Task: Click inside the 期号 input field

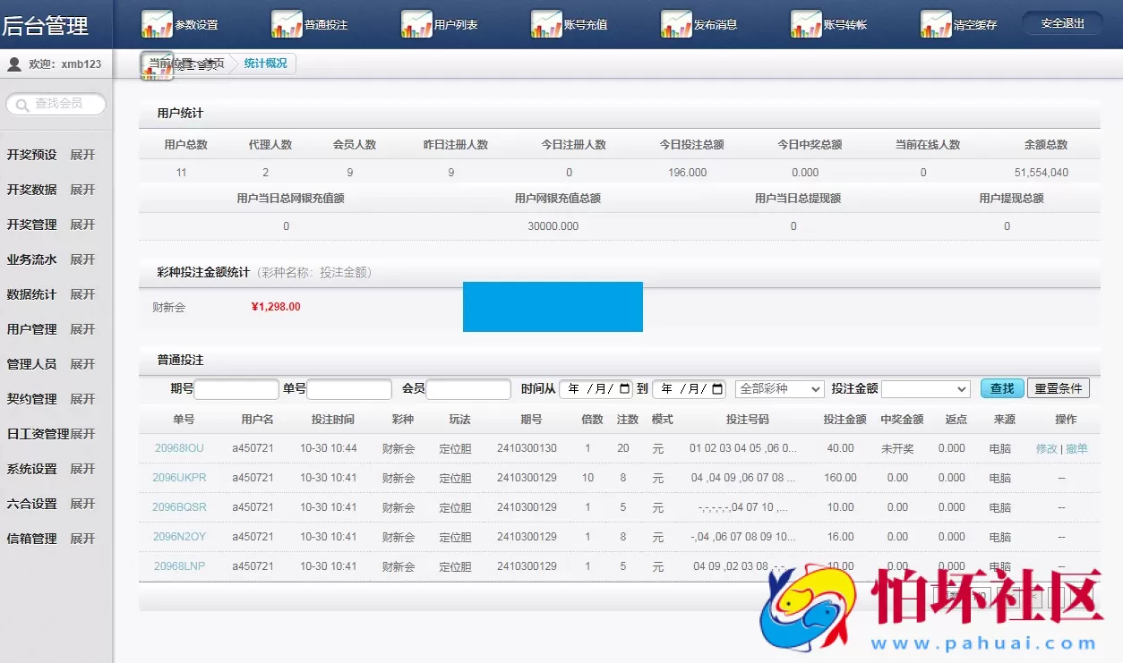Action: pyautogui.click(x=236, y=388)
